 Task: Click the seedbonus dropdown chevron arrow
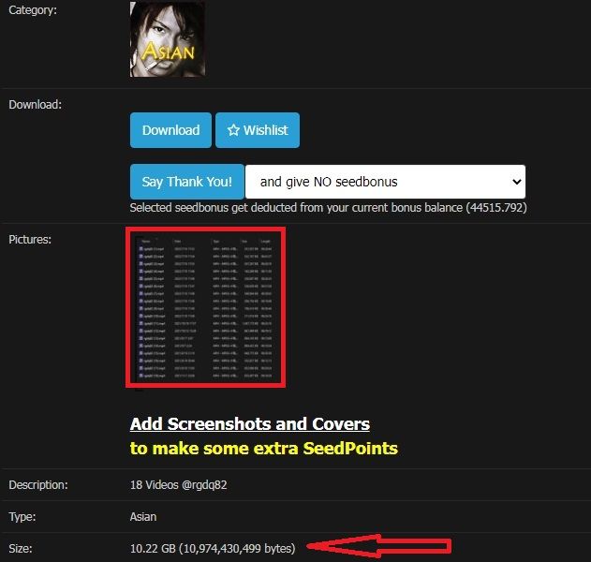point(514,182)
